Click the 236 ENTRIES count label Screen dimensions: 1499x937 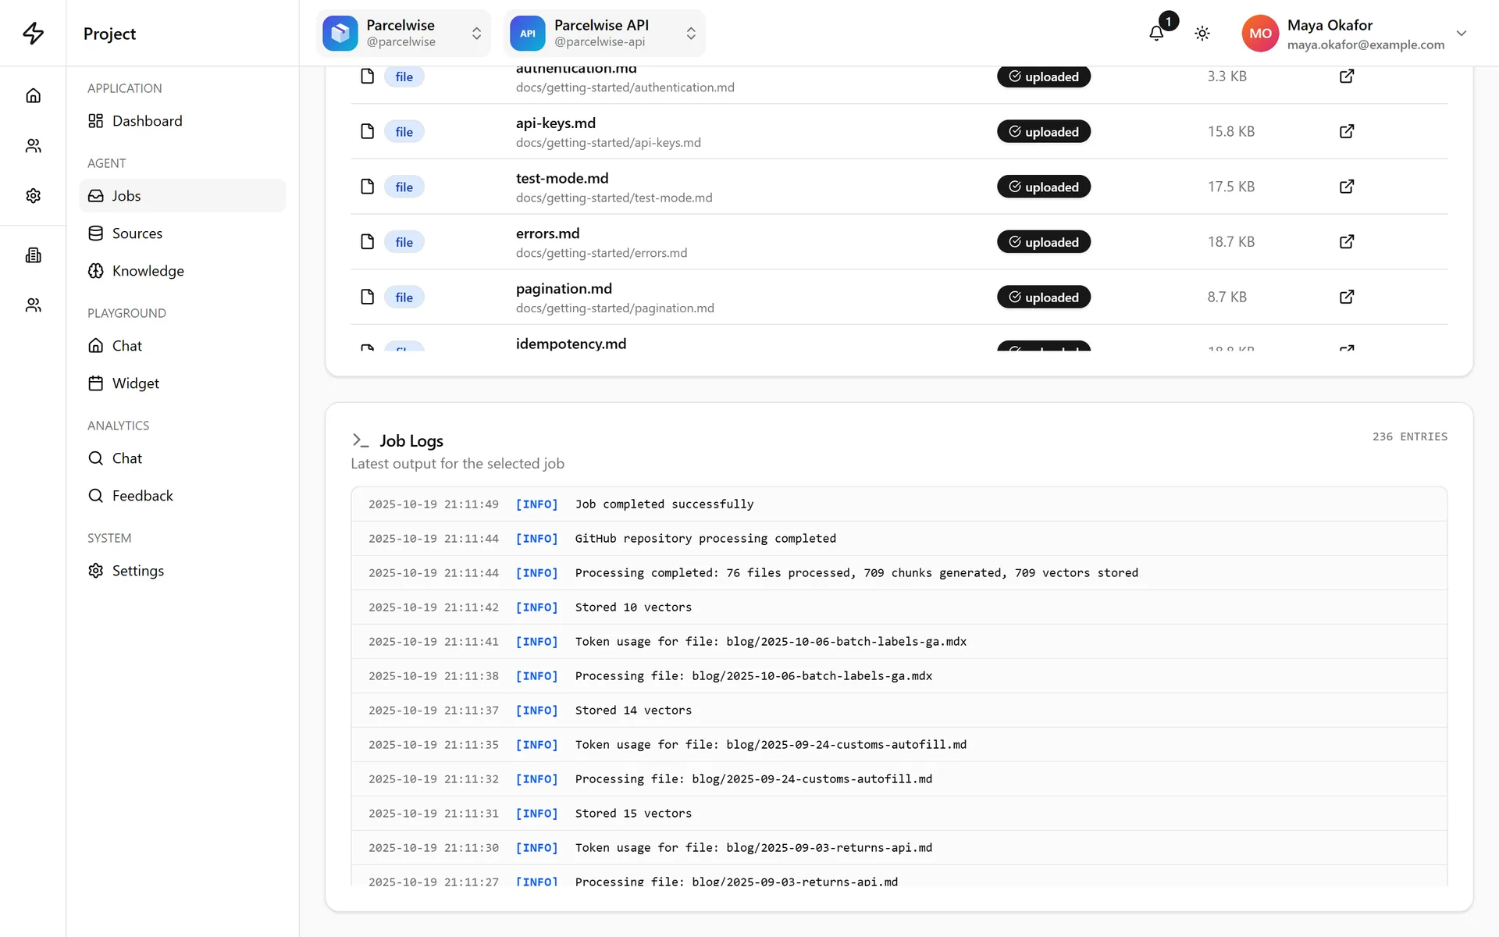click(1410, 436)
